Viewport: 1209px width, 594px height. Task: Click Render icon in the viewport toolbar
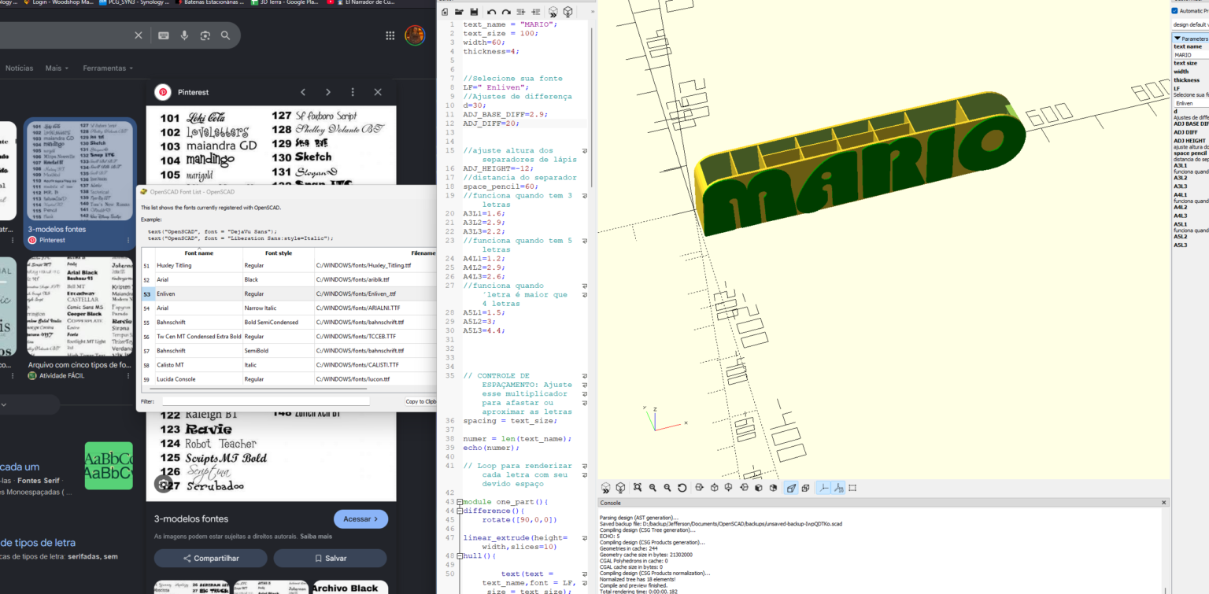pyautogui.click(x=620, y=488)
